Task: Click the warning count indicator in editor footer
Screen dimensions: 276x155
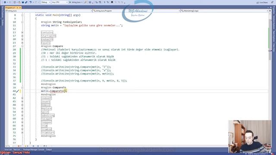Action: (x=26, y=146)
